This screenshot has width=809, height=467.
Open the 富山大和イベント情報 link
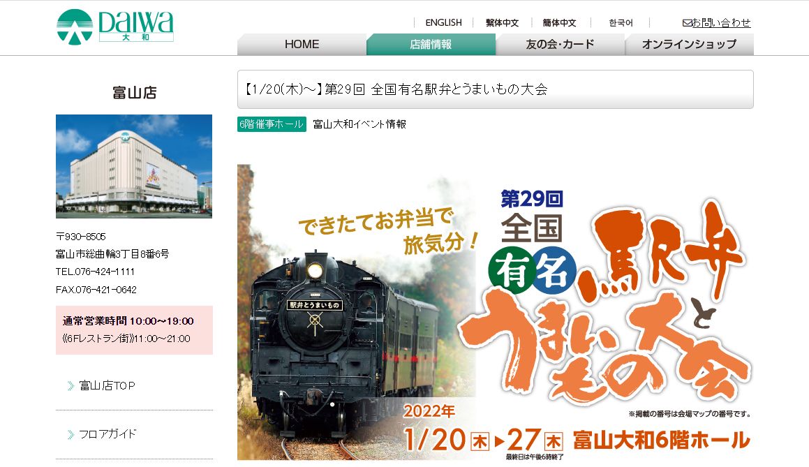click(x=359, y=124)
